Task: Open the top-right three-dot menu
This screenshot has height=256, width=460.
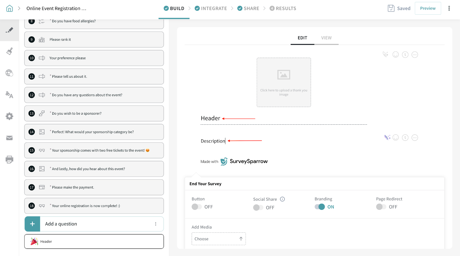Action: pyautogui.click(x=449, y=8)
